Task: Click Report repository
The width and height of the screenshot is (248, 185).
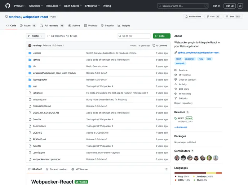Action: coord(183,103)
